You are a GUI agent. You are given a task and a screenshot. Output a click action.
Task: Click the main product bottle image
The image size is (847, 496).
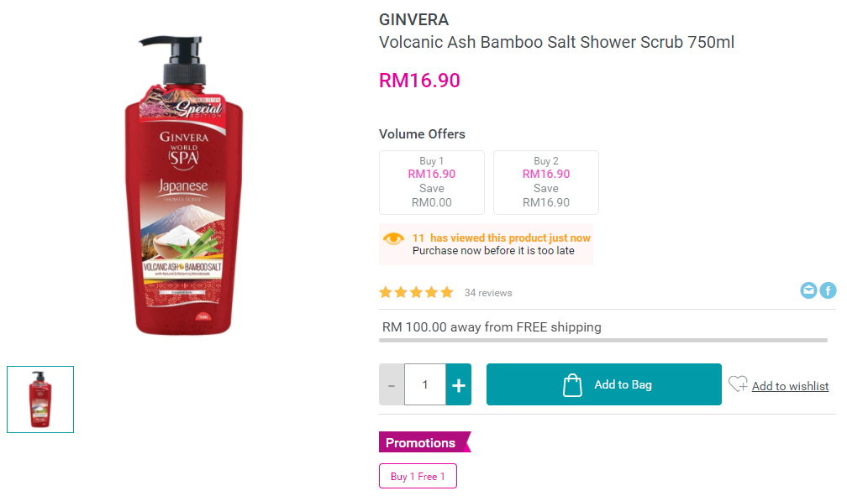[184, 185]
